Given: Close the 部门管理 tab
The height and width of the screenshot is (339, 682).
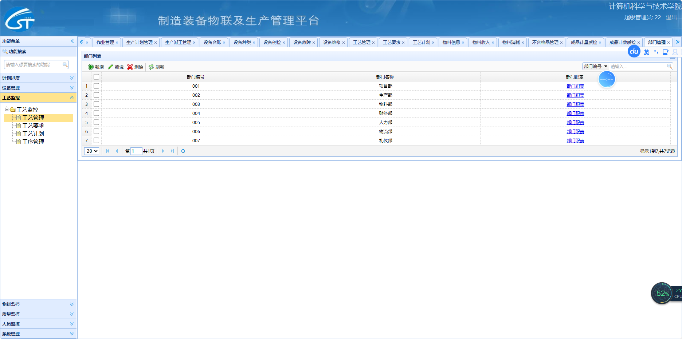Looking at the screenshot, I should [x=669, y=43].
